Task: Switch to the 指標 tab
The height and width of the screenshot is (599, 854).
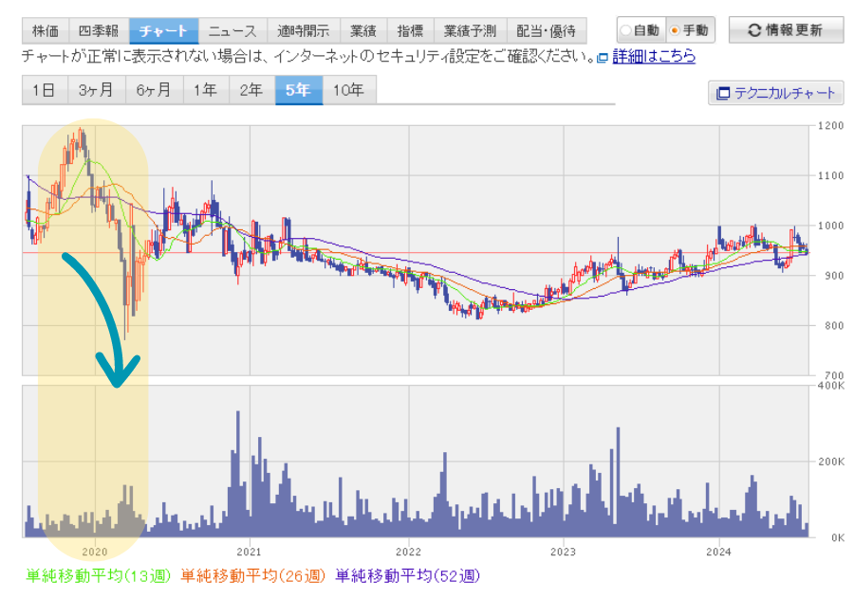Action: click(410, 30)
